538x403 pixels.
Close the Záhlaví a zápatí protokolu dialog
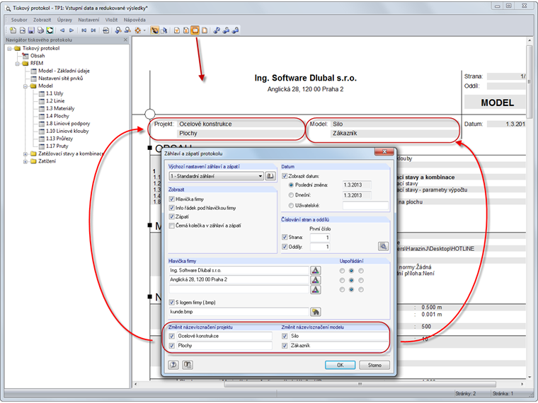click(x=384, y=151)
